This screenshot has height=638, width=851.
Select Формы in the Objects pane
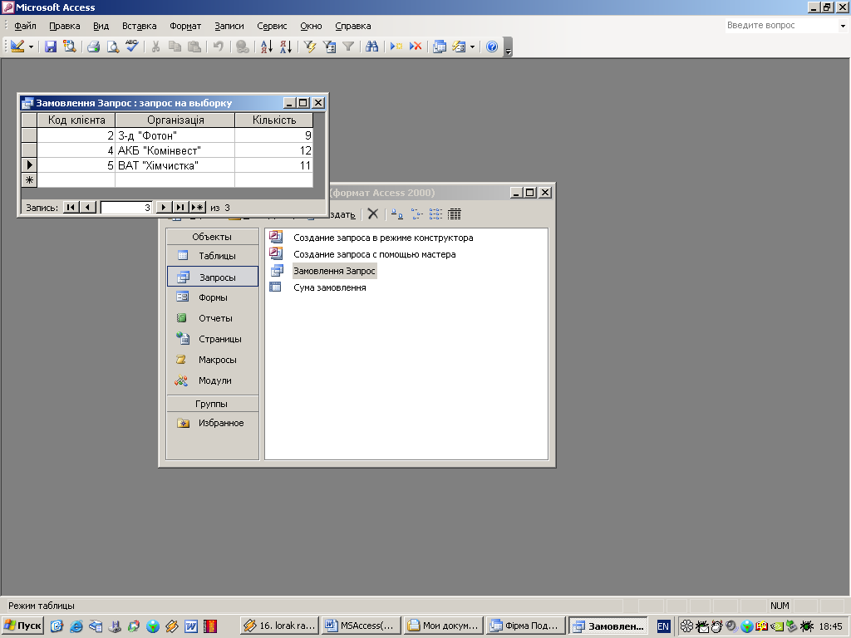coord(212,297)
